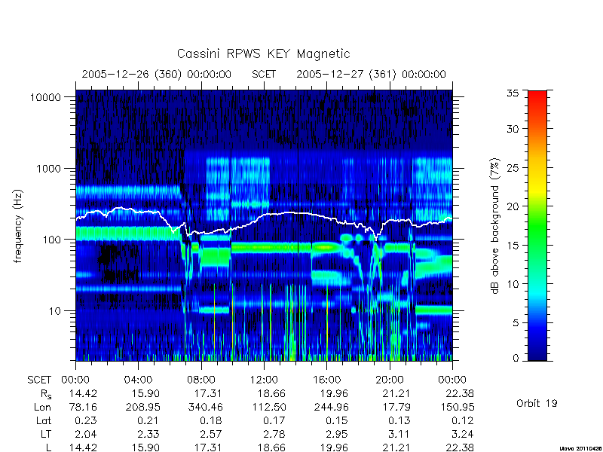Click the Lat value '0.15'
Viewport: 603px width, 452px height.
(x=337, y=420)
